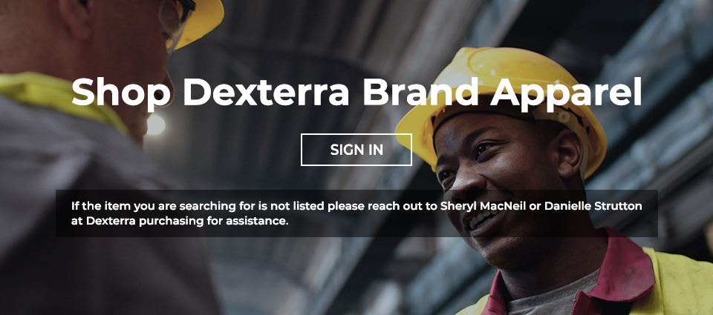Viewport: 713px width, 315px height.
Task: Click the Danielle Strutton name in the notice
Action: (593, 206)
